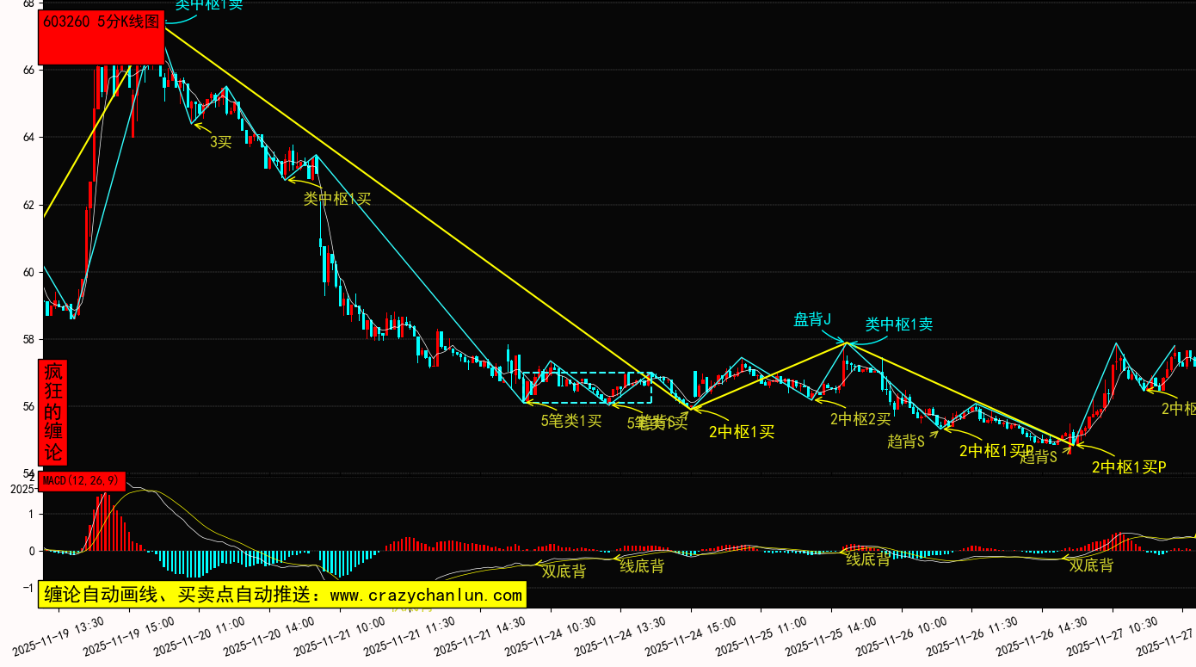Select the 3买 buy point marker
Image resolution: width=1196 pixels, height=667 pixels.
click(x=221, y=142)
